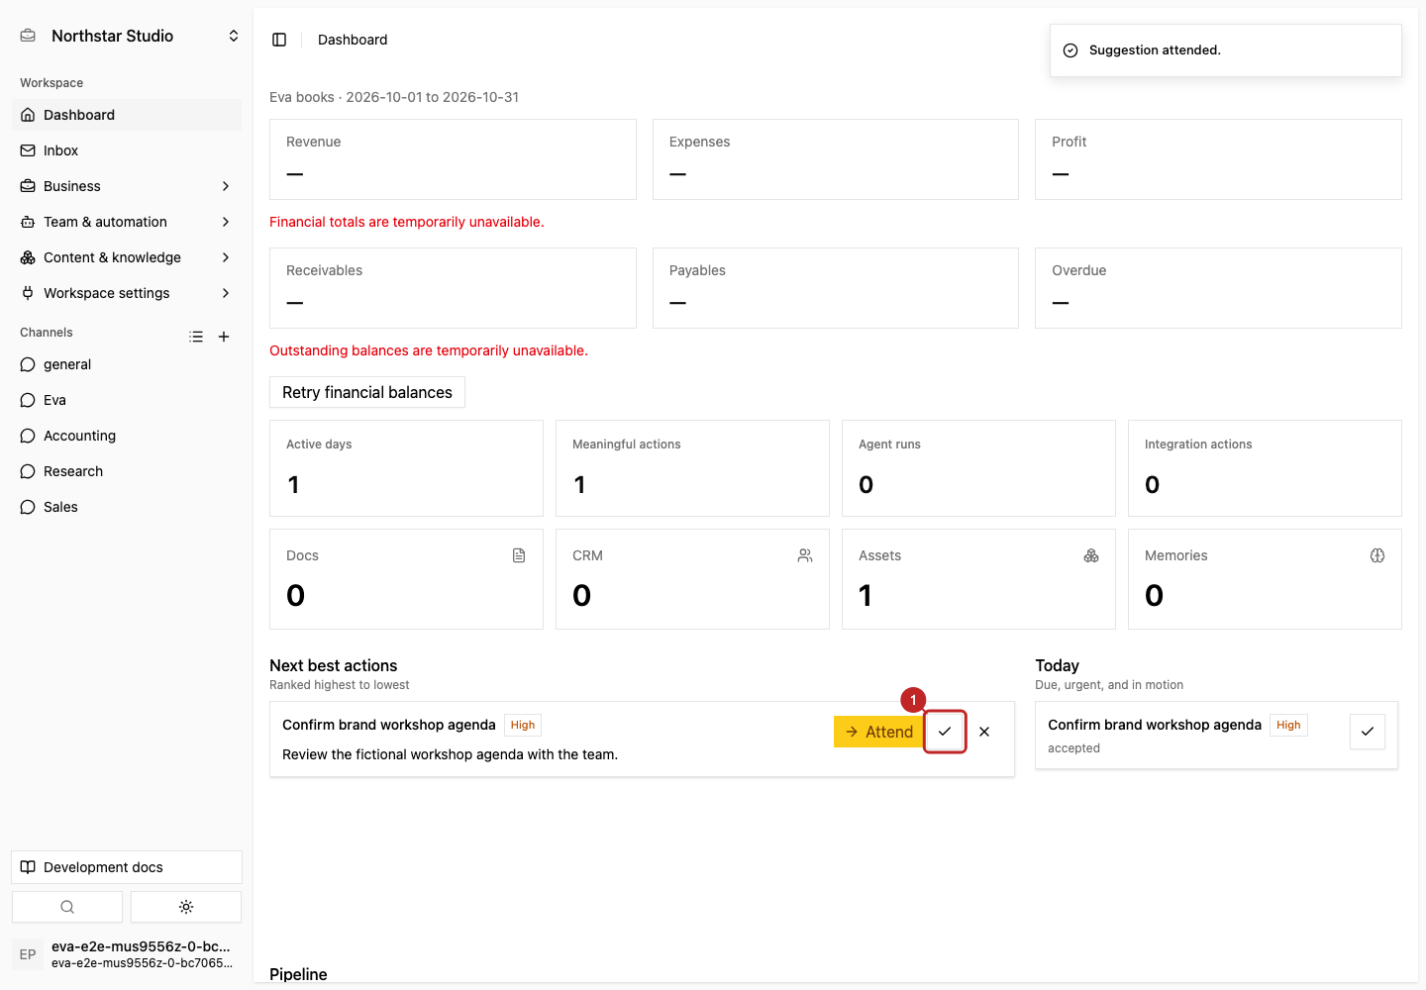Open the Inbox in sidebar
The width and height of the screenshot is (1426, 990).
click(127, 150)
